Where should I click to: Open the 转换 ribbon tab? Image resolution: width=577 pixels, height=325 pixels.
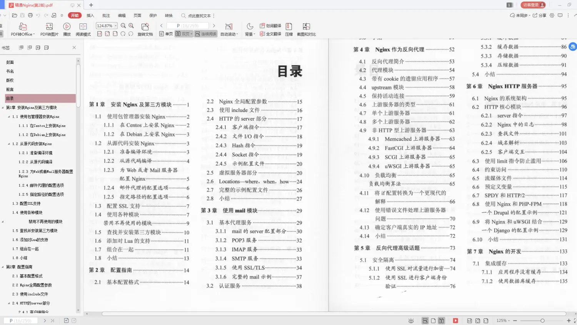point(169,15)
